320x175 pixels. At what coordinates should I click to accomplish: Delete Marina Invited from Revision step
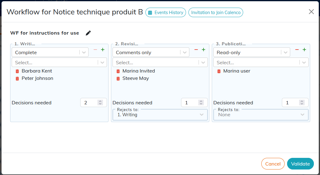118,71
